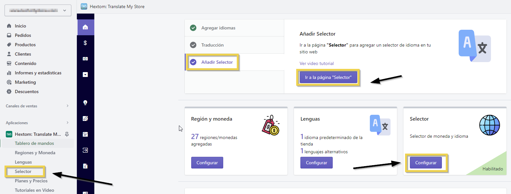Open Selector in the app submenu
Image resolution: width=511 pixels, height=194 pixels.
tap(23, 172)
